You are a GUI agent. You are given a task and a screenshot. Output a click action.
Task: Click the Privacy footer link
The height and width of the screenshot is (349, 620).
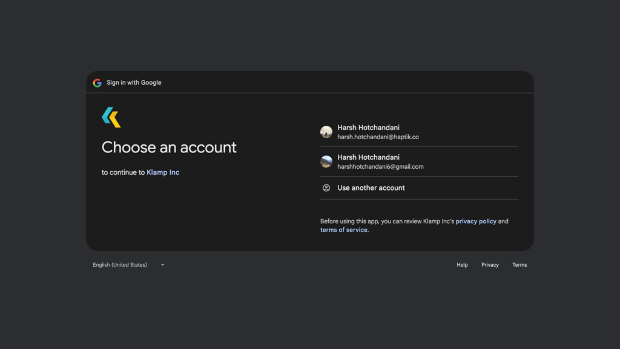(x=490, y=265)
